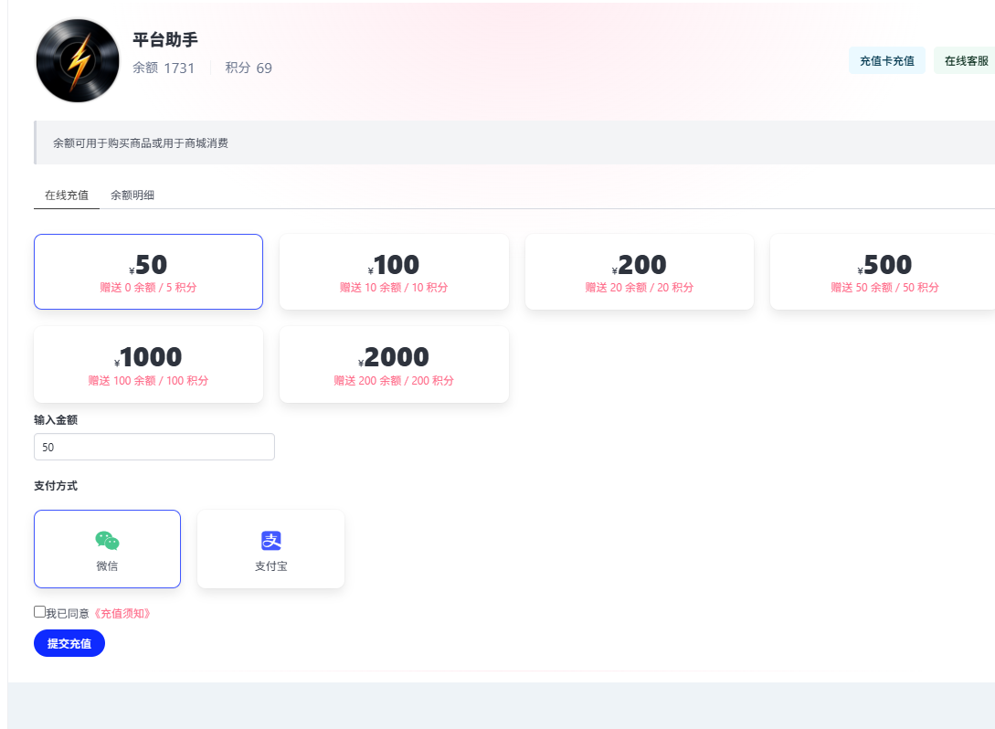Click the 输入金额 amount input field
The image size is (995, 729).
coord(153,448)
